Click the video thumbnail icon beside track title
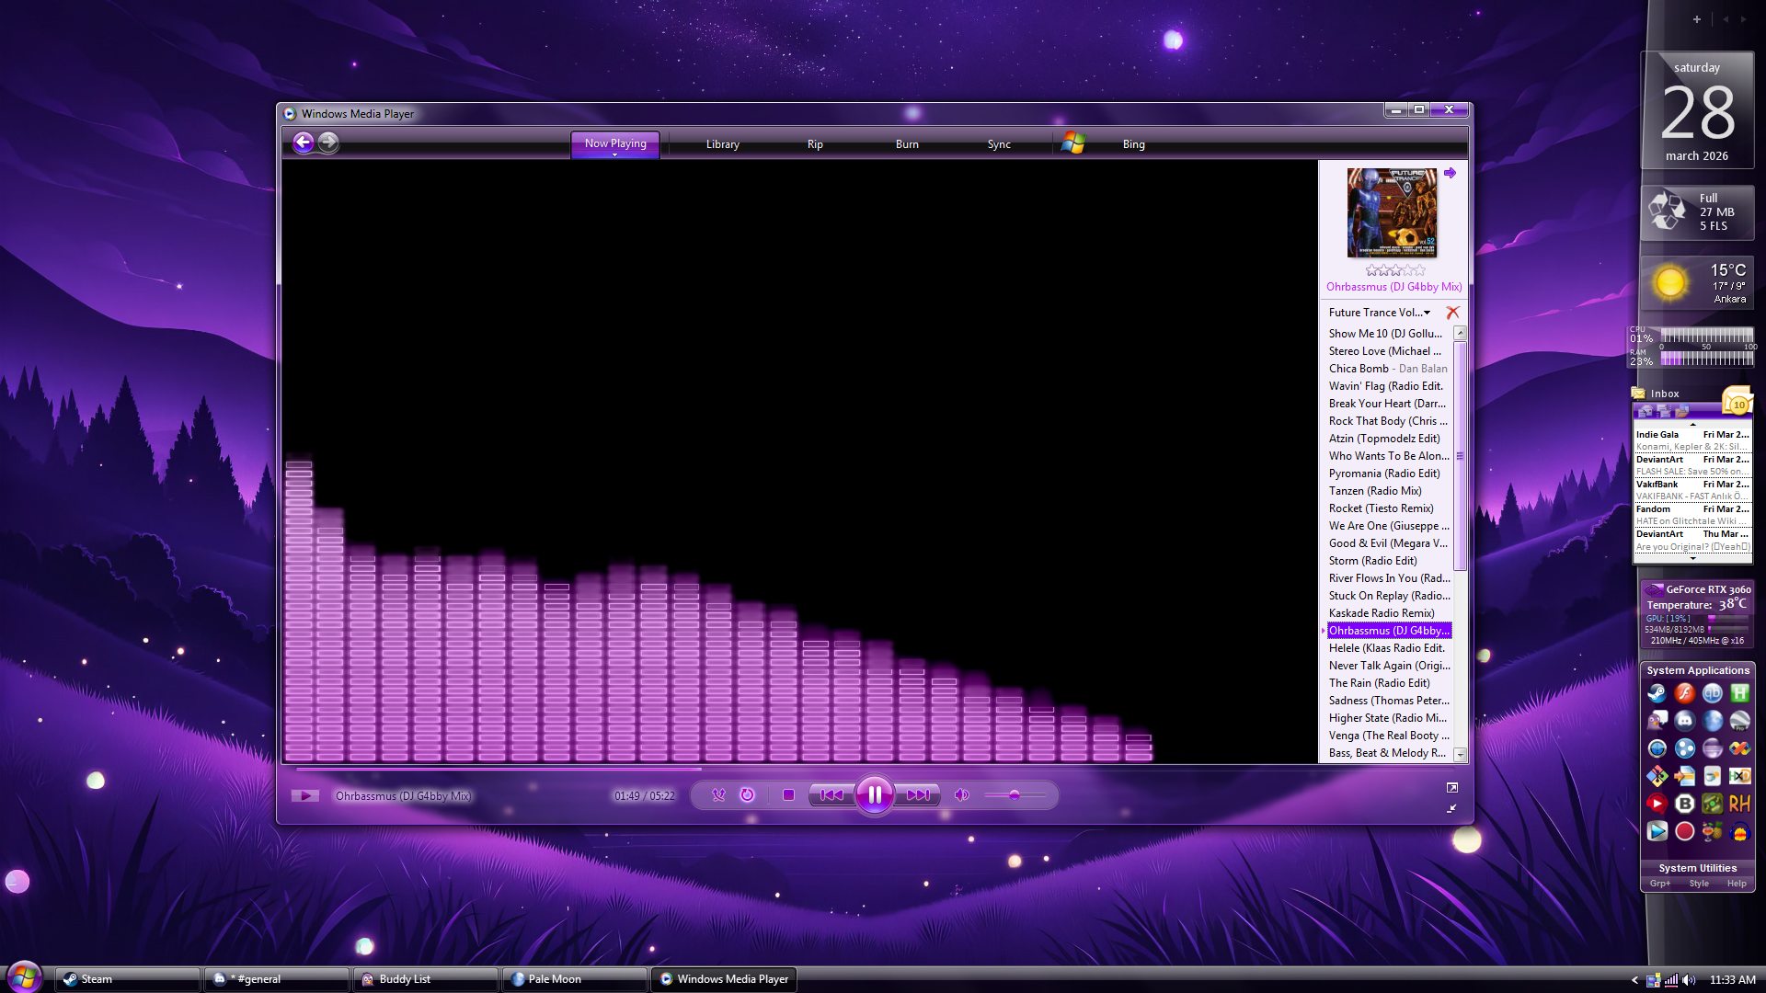The height and width of the screenshot is (993, 1766). (305, 795)
